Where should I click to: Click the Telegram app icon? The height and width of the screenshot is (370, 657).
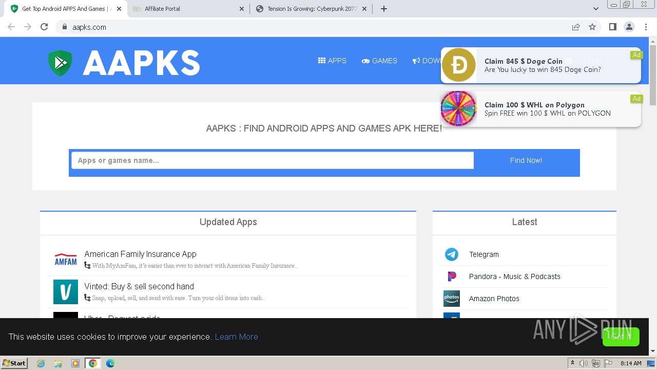[452, 254]
